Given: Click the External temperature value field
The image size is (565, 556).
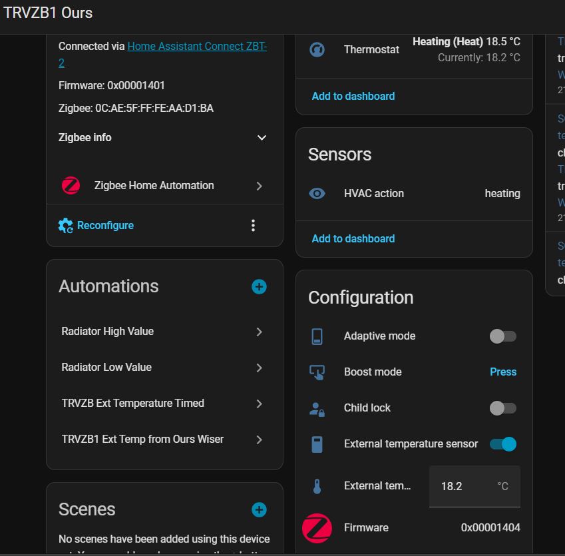Looking at the screenshot, I should (x=466, y=486).
